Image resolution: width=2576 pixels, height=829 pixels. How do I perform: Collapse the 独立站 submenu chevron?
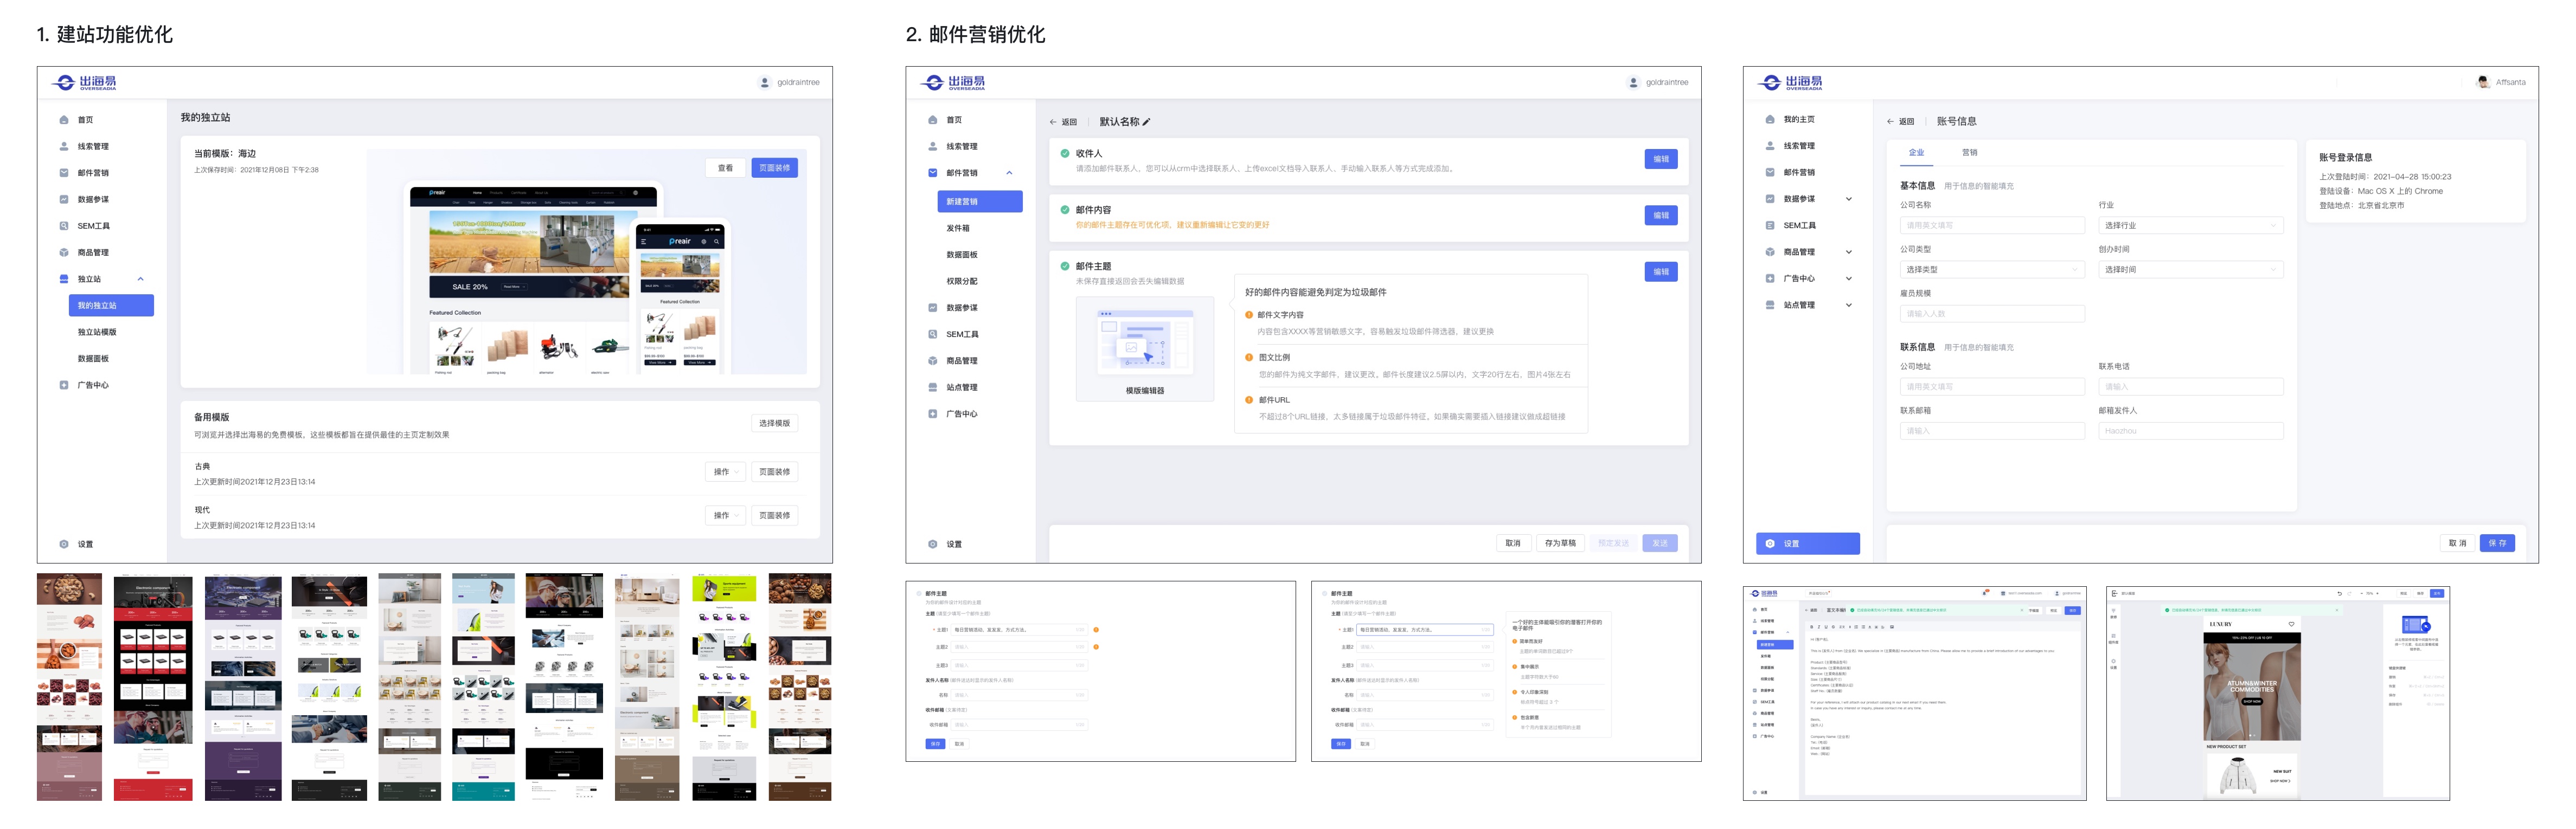pos(141,279)
